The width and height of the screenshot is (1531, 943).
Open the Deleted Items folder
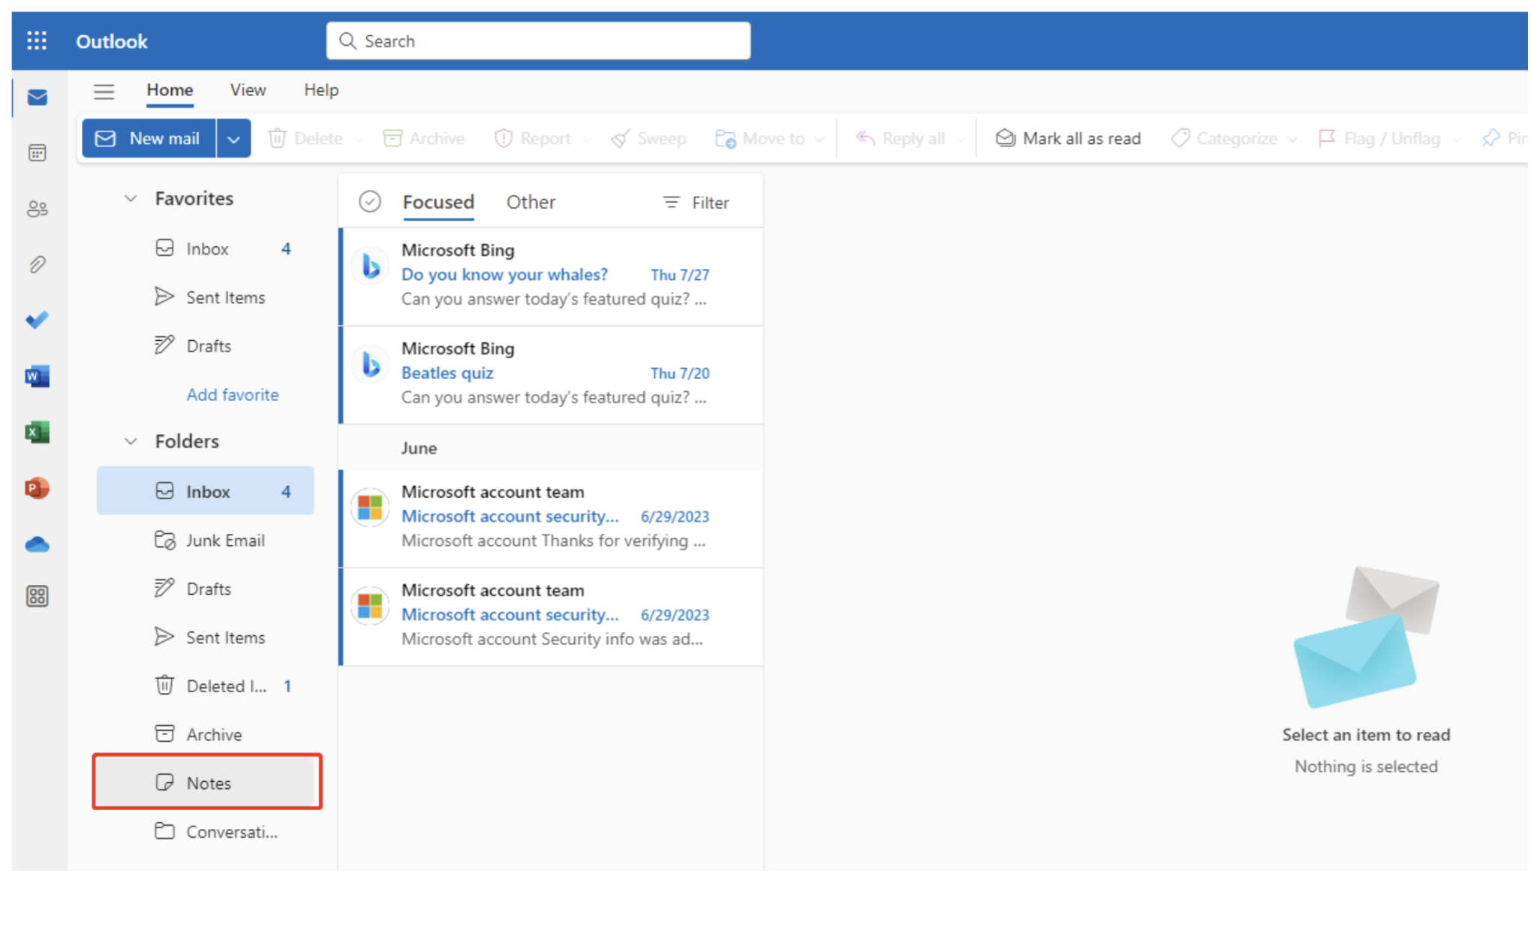pos(206,686)
